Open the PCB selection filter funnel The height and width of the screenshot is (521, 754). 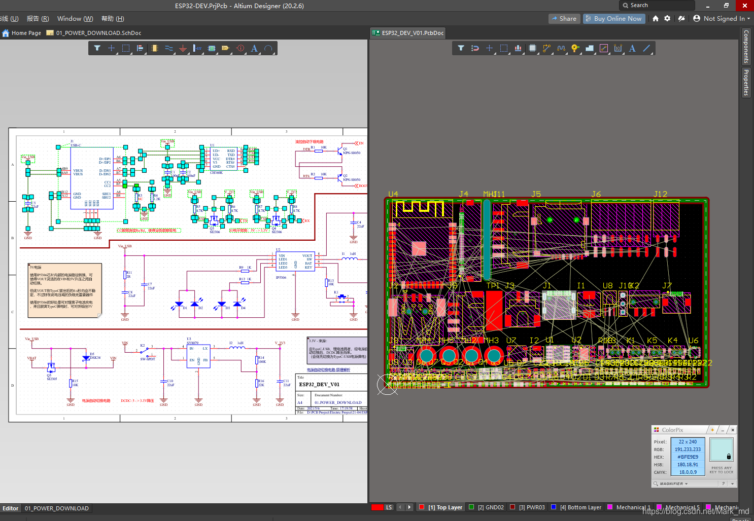[461, 48]
